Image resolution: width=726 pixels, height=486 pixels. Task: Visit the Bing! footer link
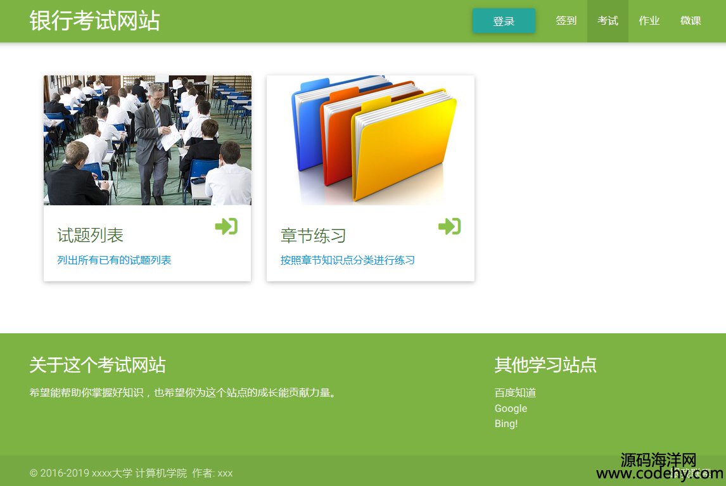click(x=506, y=423)
